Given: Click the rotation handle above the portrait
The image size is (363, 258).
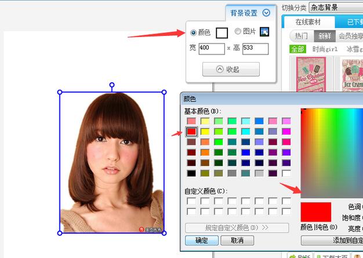Looking at the screenshot, I should point(112,85).
